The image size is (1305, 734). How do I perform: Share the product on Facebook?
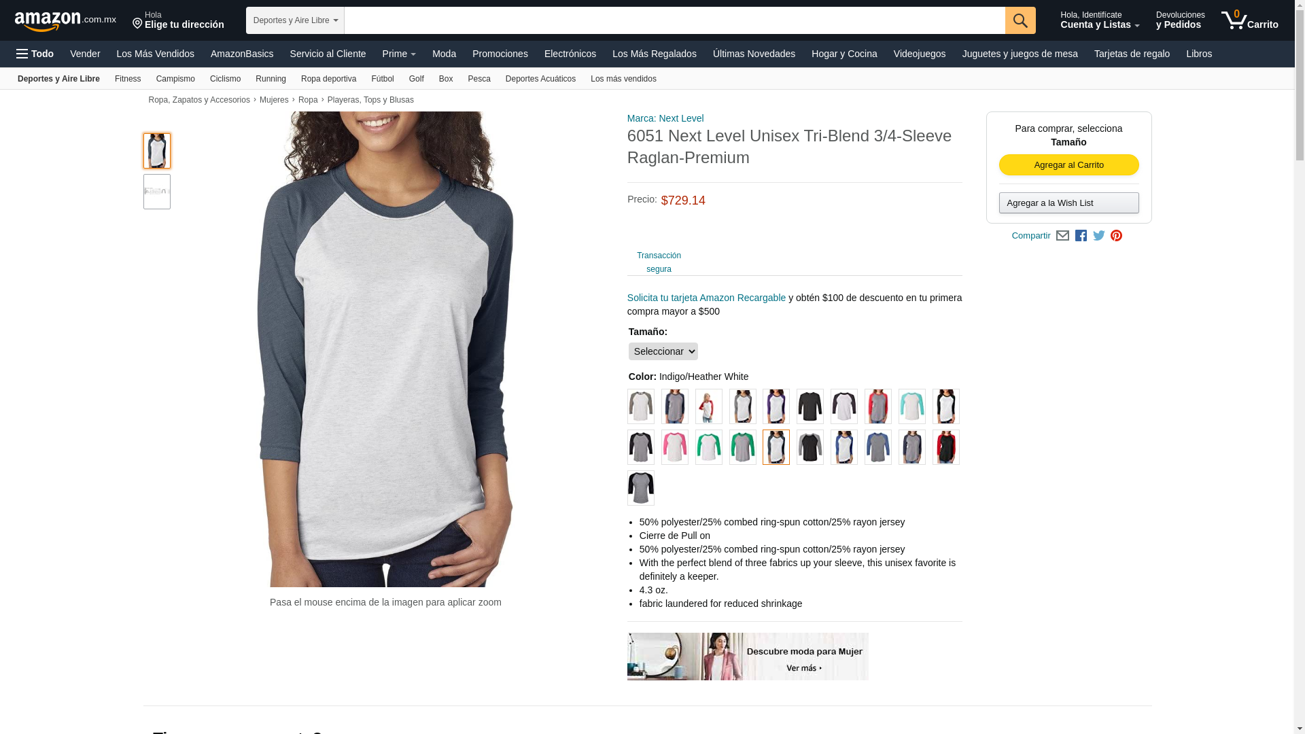[x=1081, y=236]
